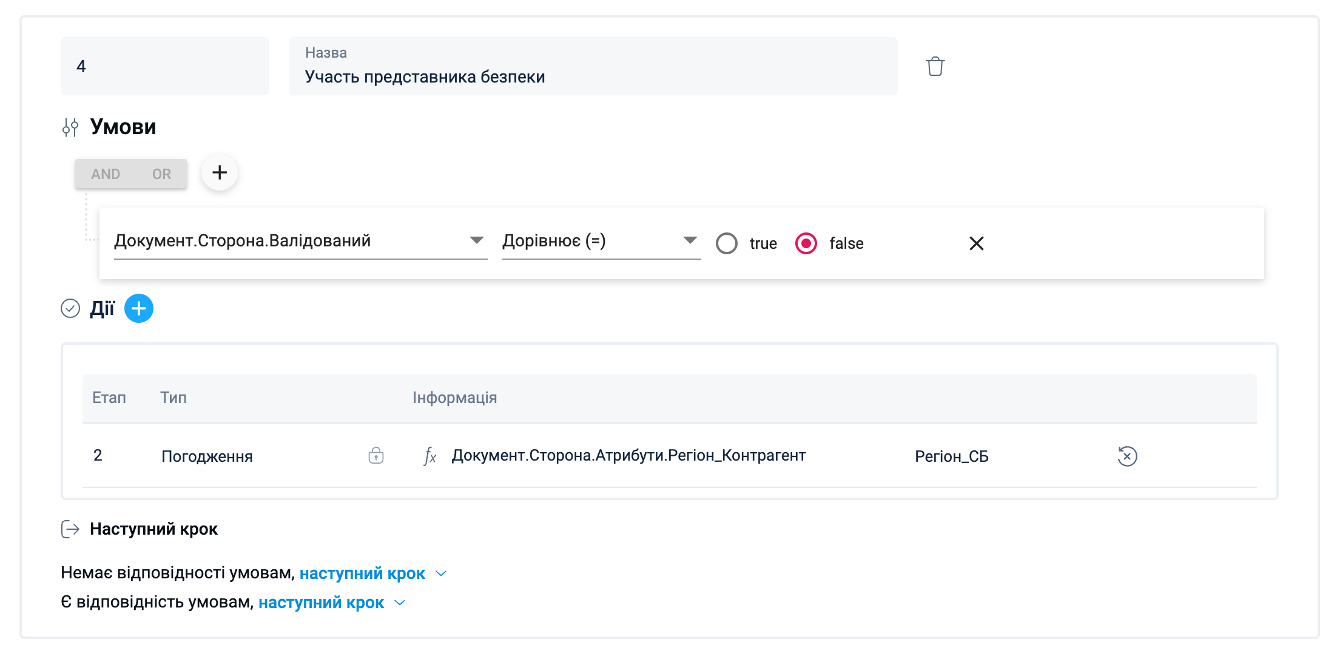Select the true radio button
Screen dimensions: 1337x653
[727, 243]
